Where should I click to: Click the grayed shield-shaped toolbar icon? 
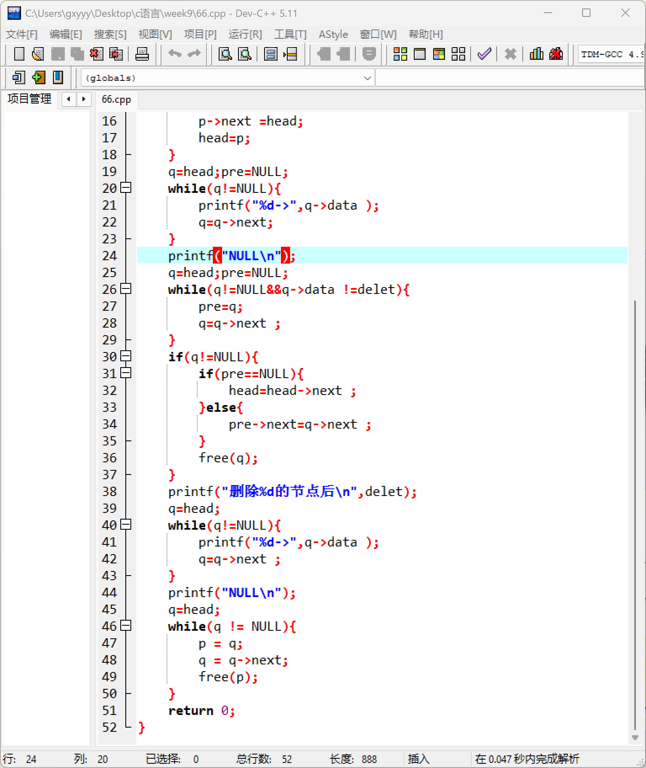(369, 54)
